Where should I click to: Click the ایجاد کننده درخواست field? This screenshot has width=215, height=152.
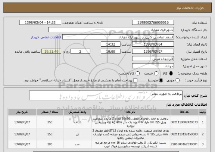(118, 37)
